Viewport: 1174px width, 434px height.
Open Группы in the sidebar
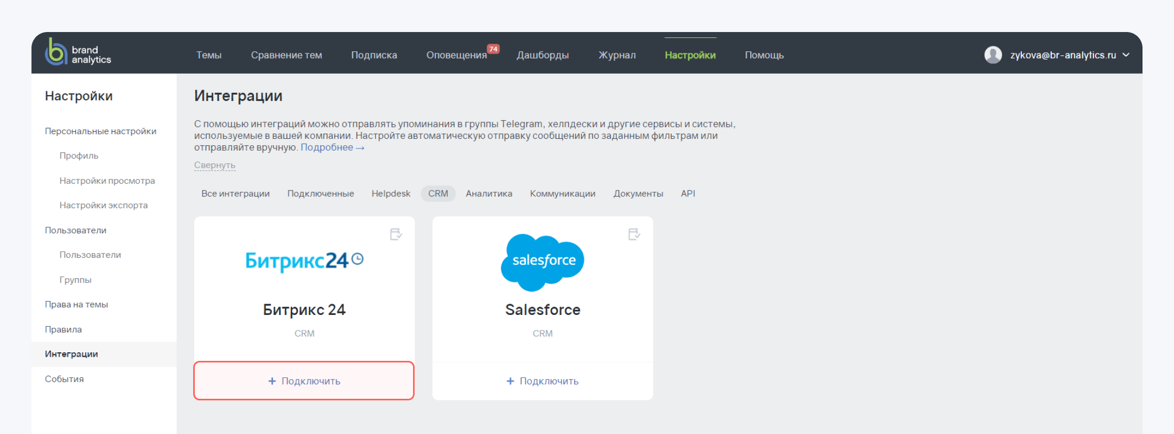click(75, 280)
